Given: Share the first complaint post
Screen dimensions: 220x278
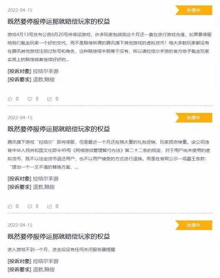Looking at the screenshot, I should pyautogui.click(x=49, y=99).
